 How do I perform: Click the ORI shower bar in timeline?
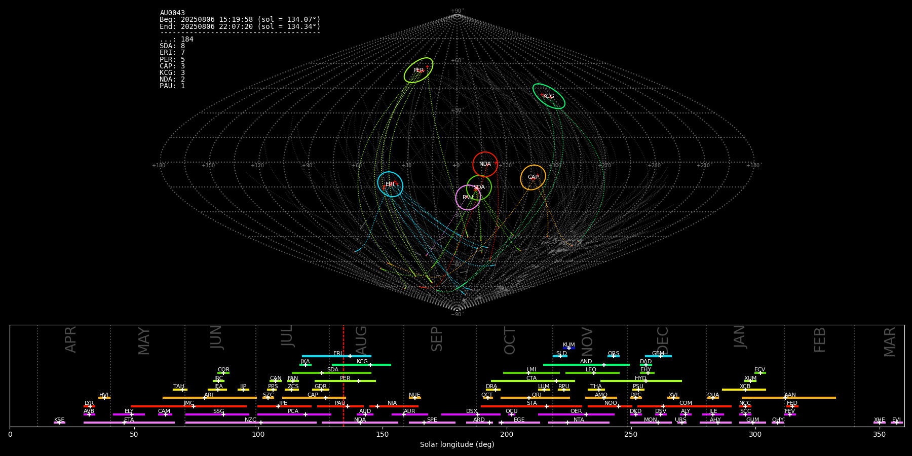click(536, 398)
